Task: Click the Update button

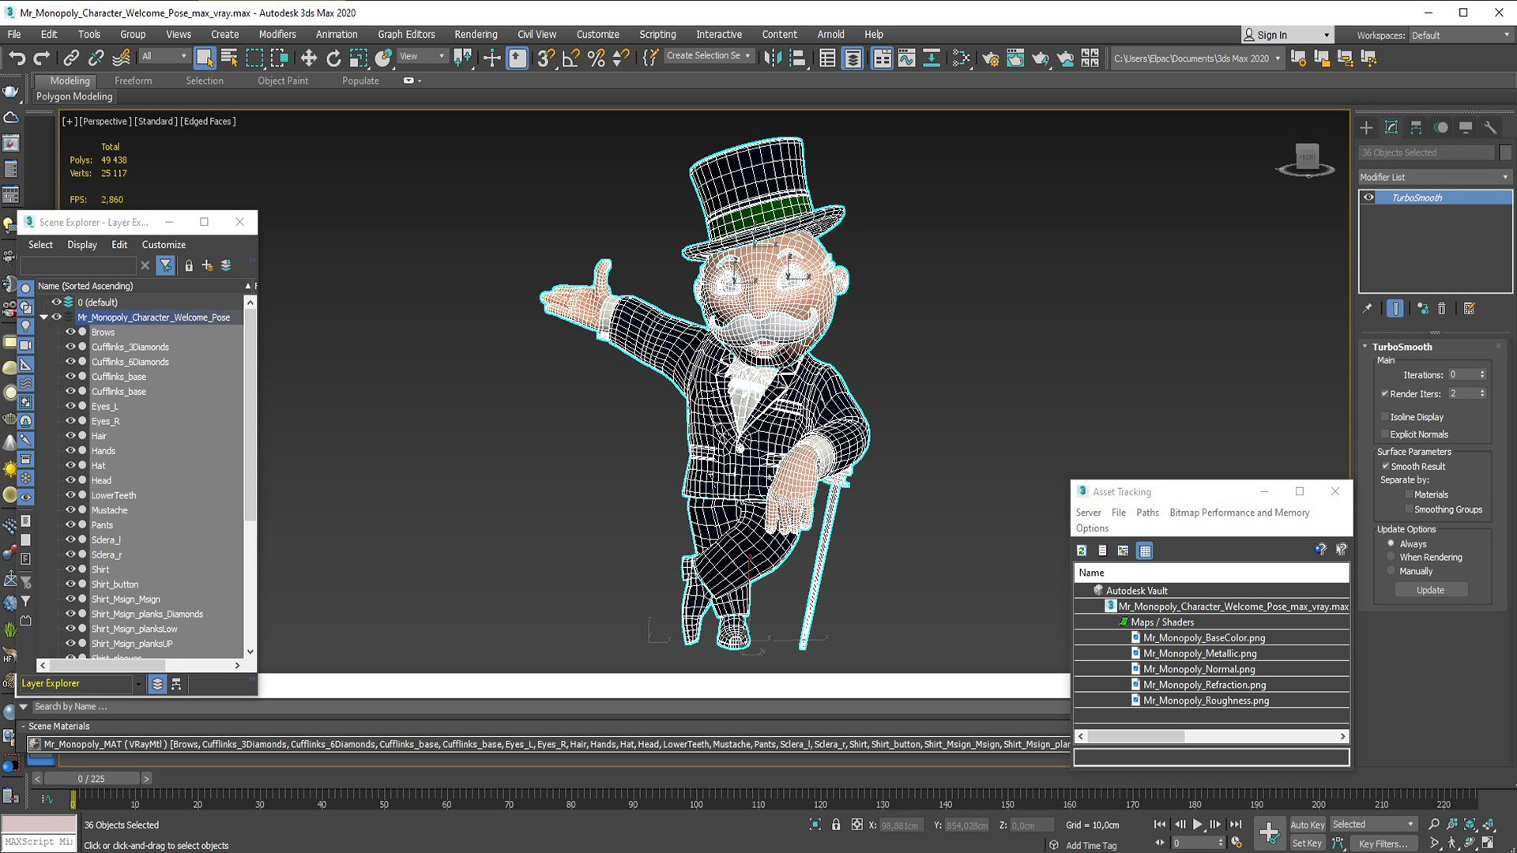Action: pyautogui.click(x=1430, y=590)
